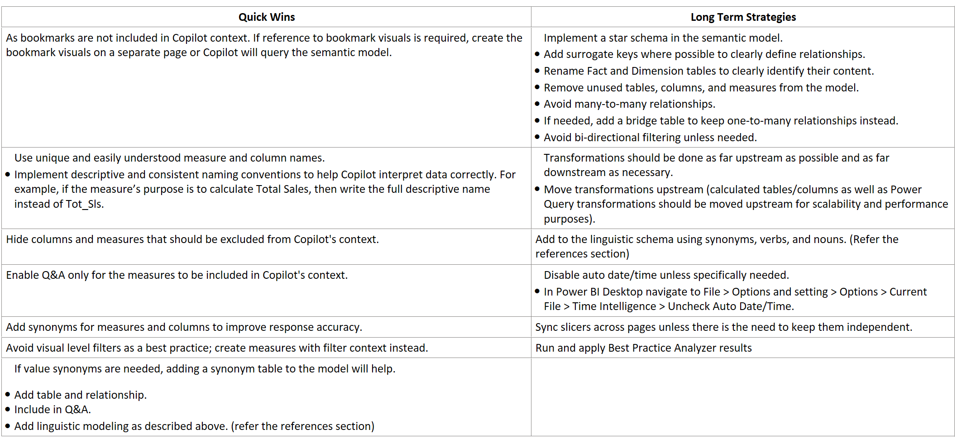Select the bookmarks and Copilot context paragraph
957x439 pixels.
264,45
